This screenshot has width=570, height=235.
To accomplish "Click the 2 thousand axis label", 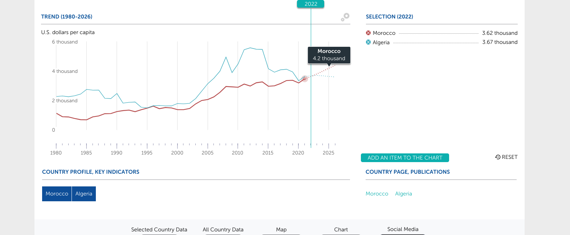I will pyautogui.click(x=65, y=101).
